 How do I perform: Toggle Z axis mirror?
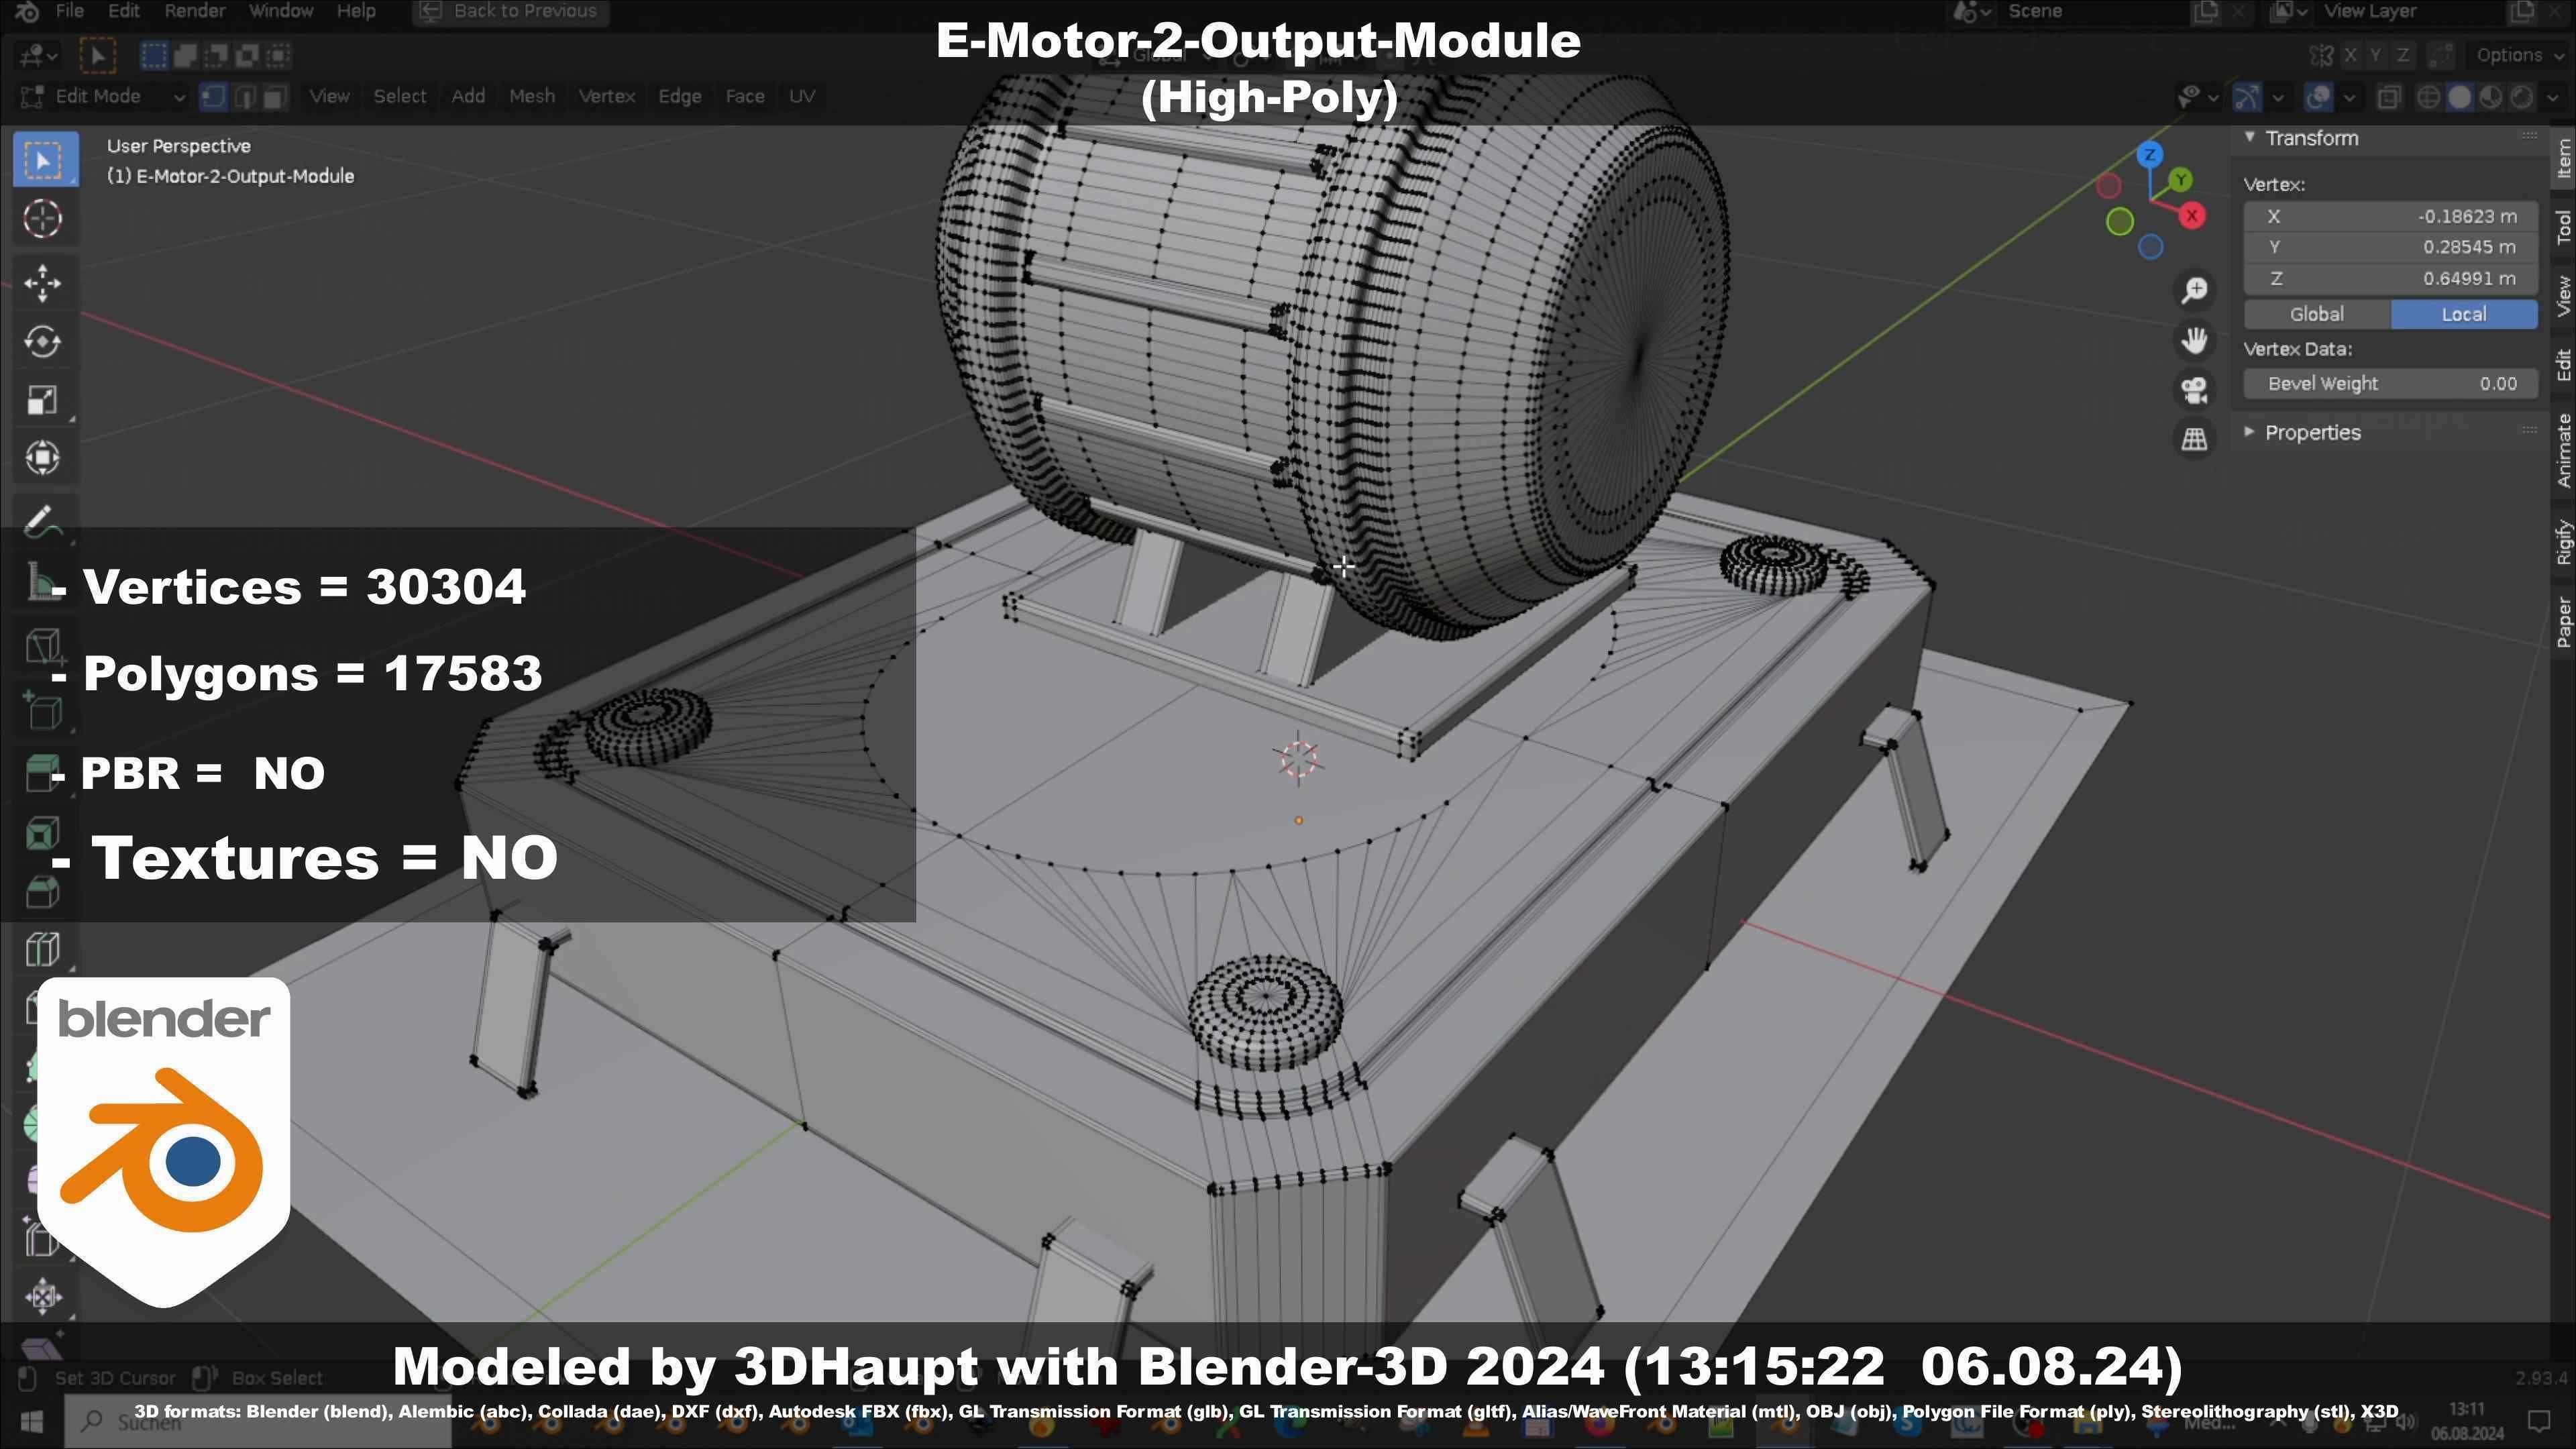click(2402, 55)
